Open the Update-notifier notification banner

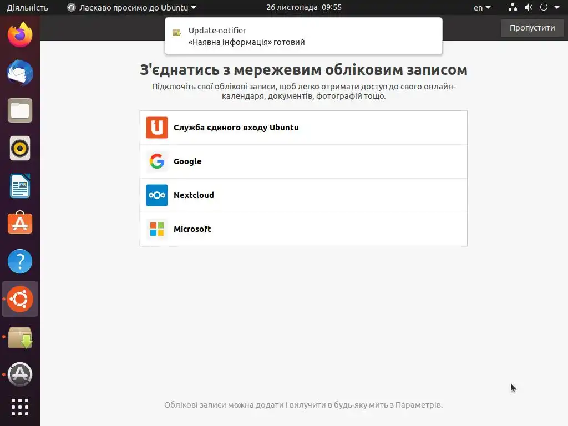303,36
